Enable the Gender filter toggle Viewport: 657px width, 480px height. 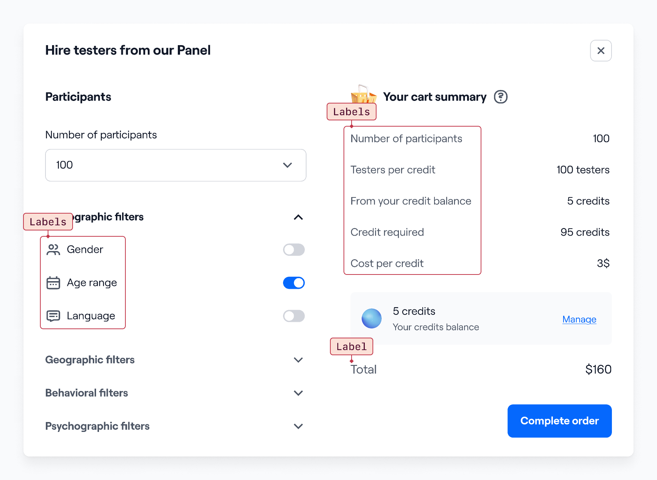coord(294,250)
